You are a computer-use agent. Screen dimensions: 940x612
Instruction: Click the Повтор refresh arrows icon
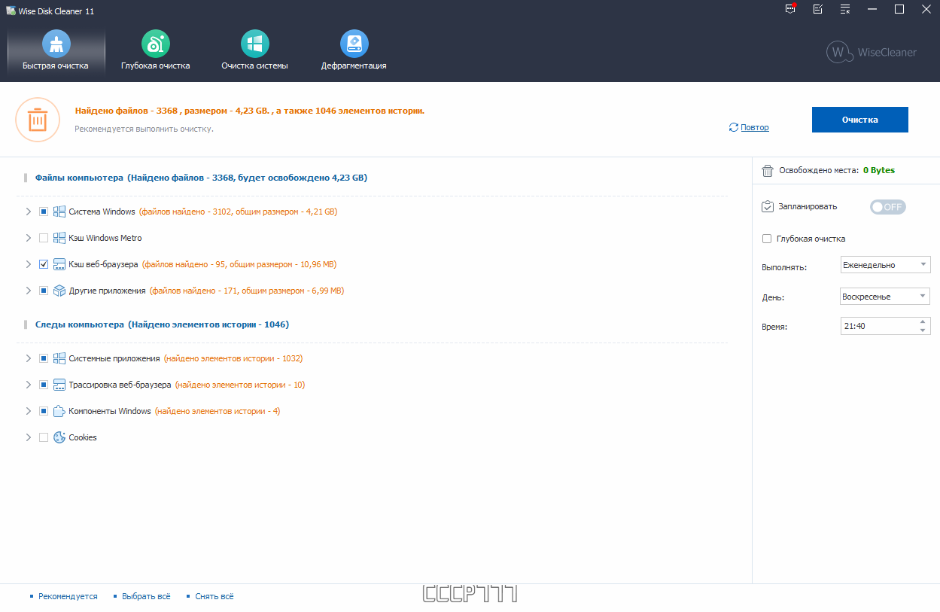pyautogui.click(x=734, y=127)
